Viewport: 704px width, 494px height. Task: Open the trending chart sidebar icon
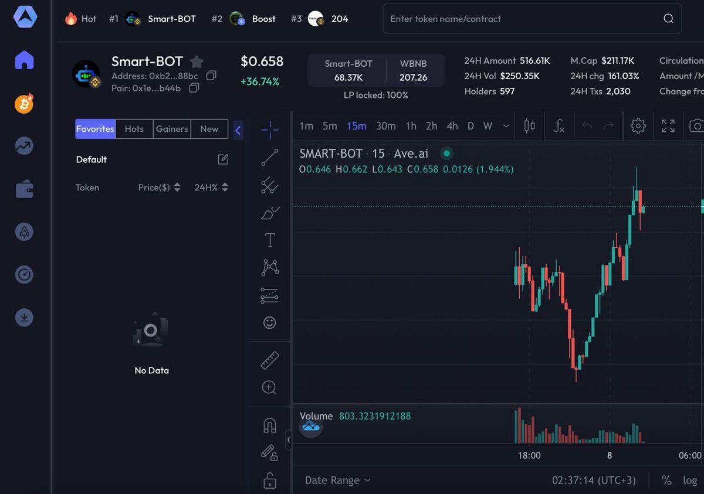pos(25,147)
